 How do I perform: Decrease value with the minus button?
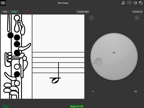[x=91, y=18]
